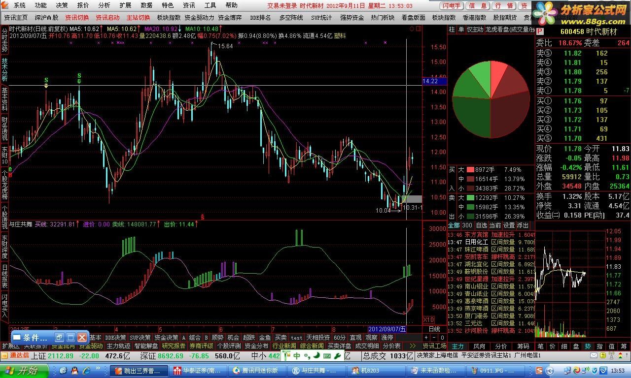Click the plus zoom button under 日线
631x378 pixels.
pos(426,338)
